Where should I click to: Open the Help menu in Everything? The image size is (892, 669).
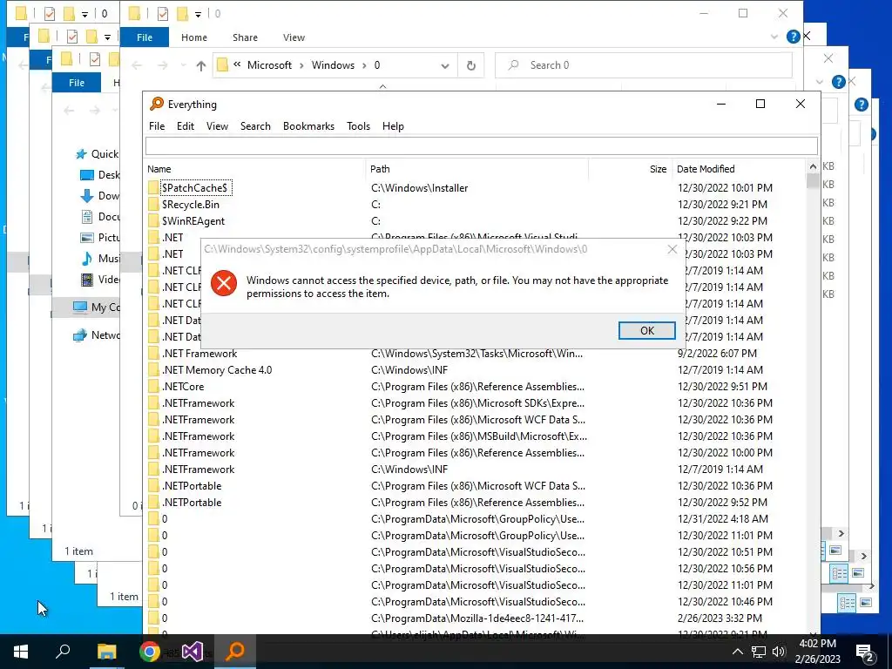(x=393, y=126)
